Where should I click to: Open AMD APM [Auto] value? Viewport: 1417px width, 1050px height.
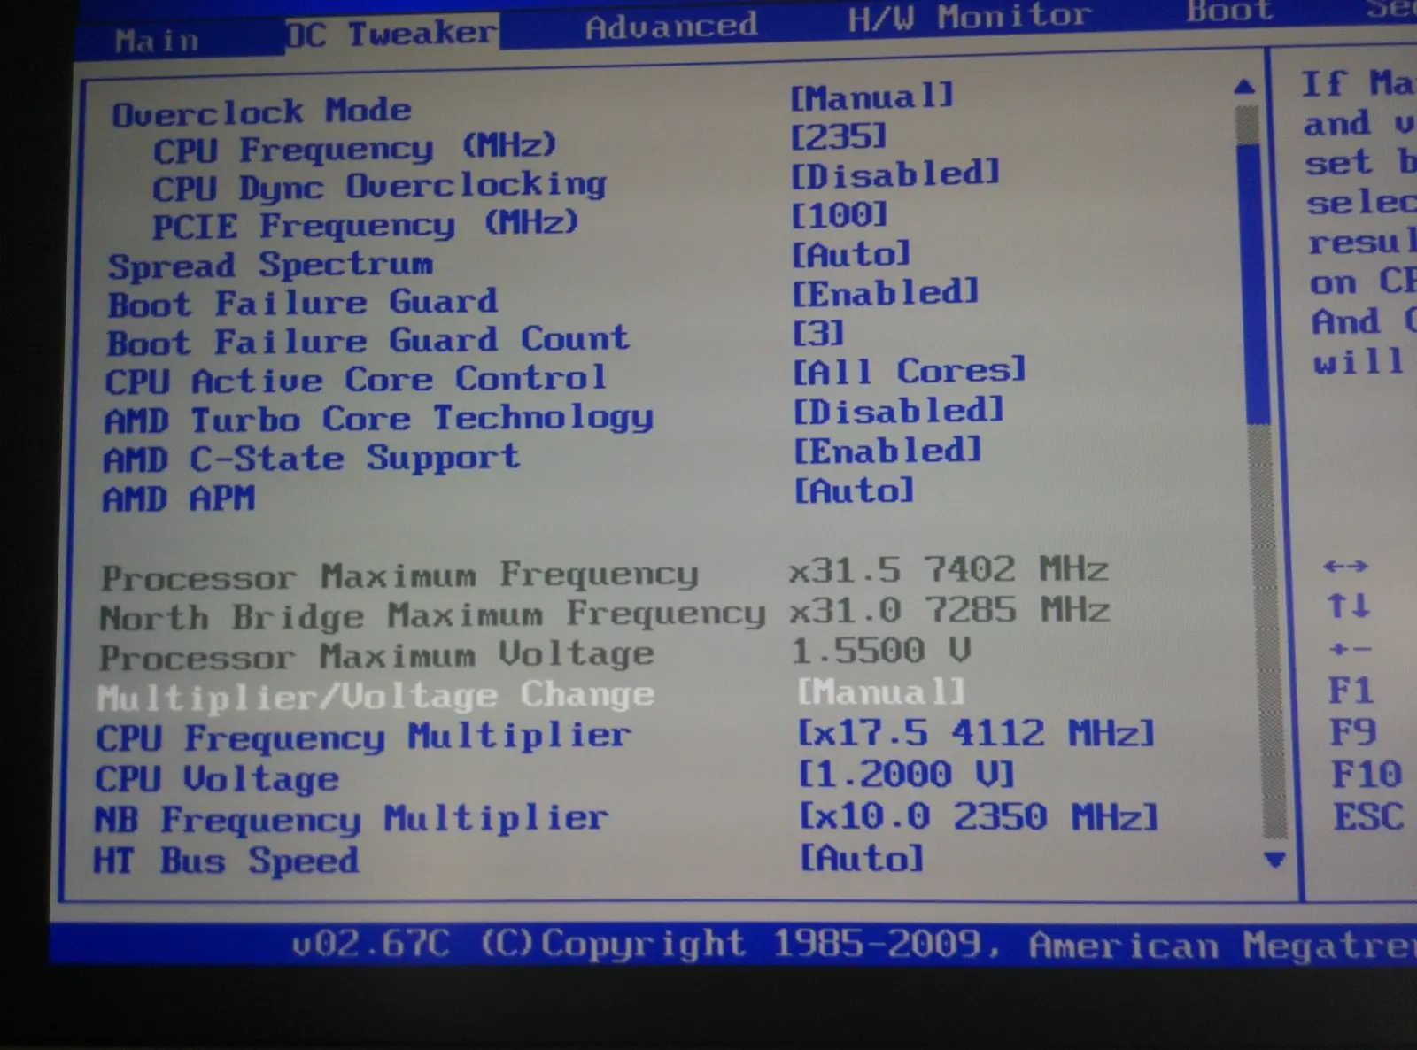coord(853,490)
